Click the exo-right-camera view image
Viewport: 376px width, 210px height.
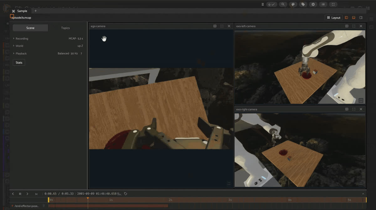point(300,150)
